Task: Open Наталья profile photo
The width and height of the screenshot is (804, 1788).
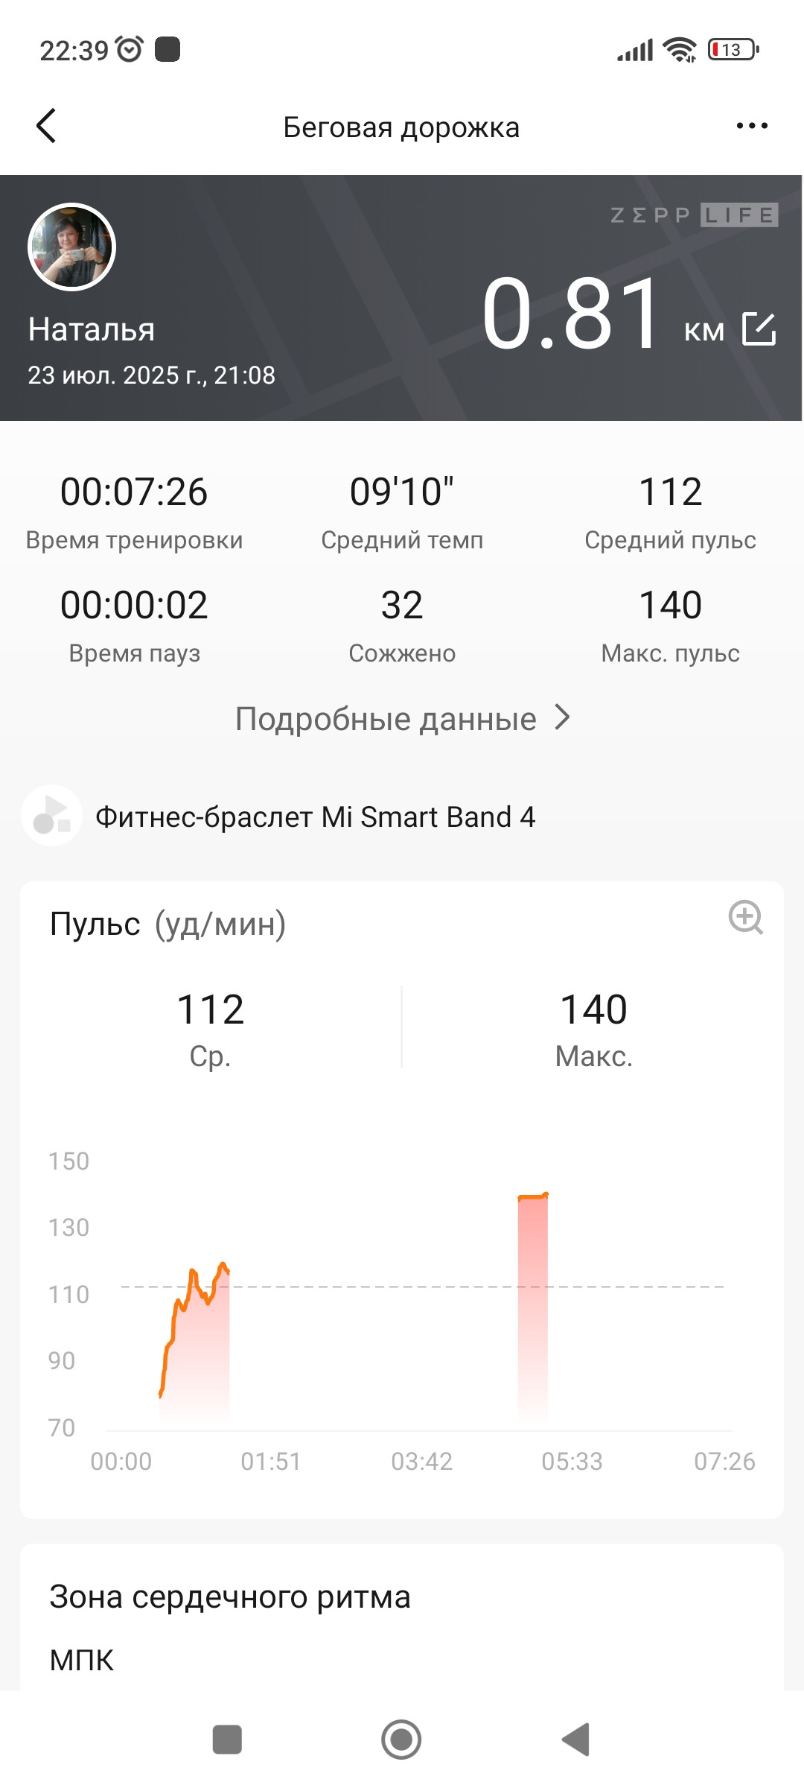Action: coord(71,247)
